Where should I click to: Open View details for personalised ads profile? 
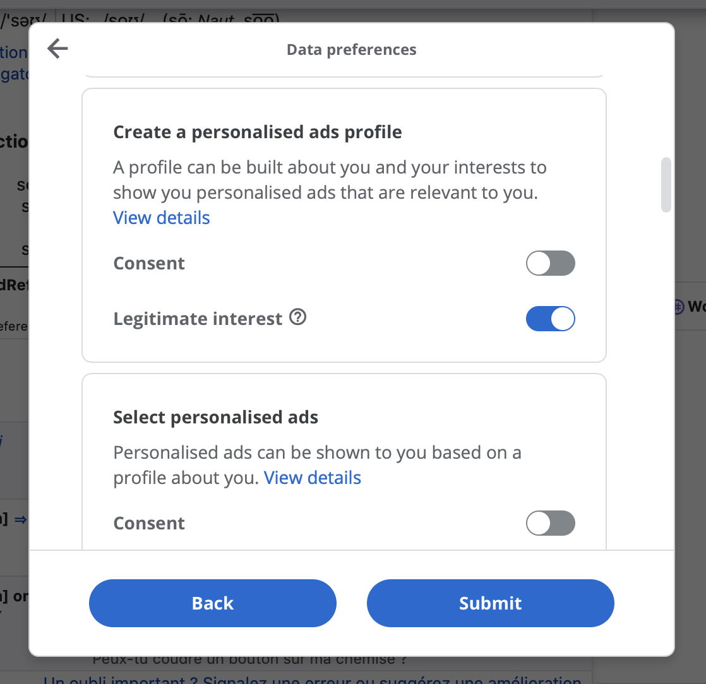[161, 218]
